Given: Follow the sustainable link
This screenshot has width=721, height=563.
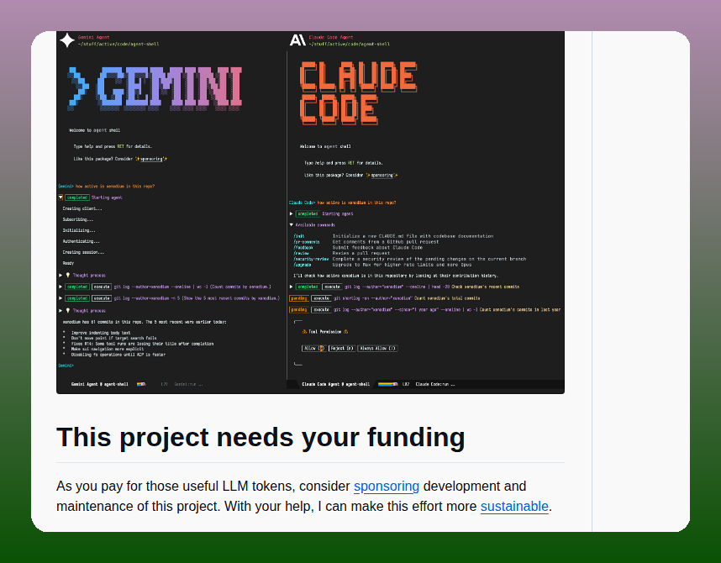Looking at the screenshot, I should 514,507.
